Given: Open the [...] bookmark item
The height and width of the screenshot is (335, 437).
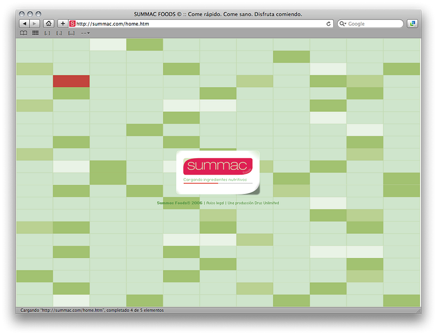Looking at the screenshot, I should (71, 33).
